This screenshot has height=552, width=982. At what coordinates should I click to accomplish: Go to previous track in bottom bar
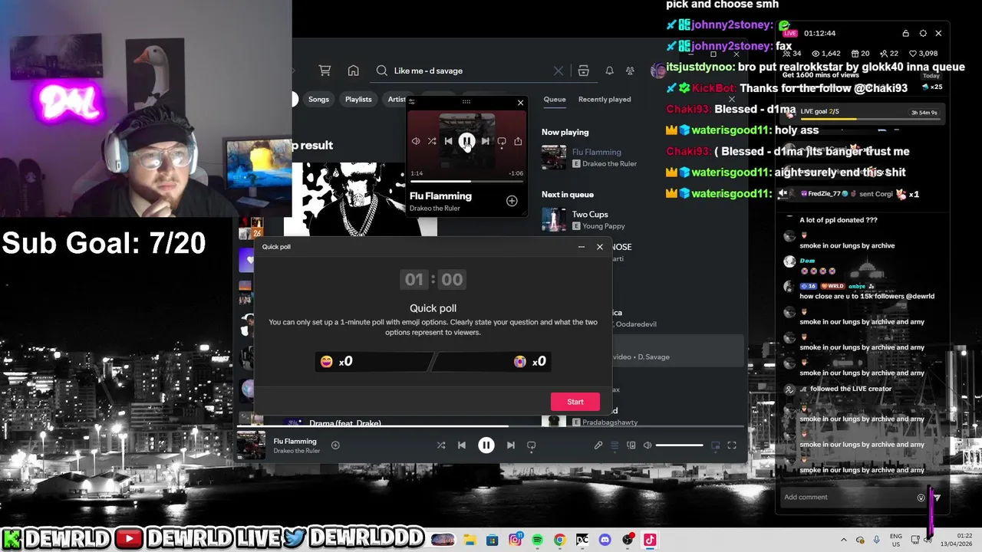click(x=461, y=445)
